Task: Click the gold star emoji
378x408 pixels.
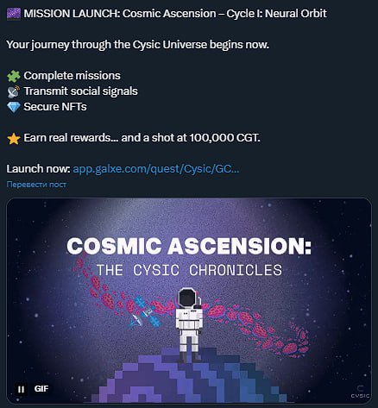Action: (x=14, y=139)
